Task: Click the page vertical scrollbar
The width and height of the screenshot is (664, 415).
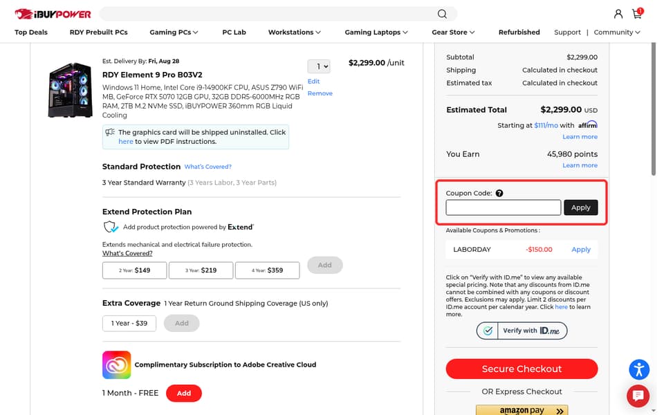Action: coord(654,109)
